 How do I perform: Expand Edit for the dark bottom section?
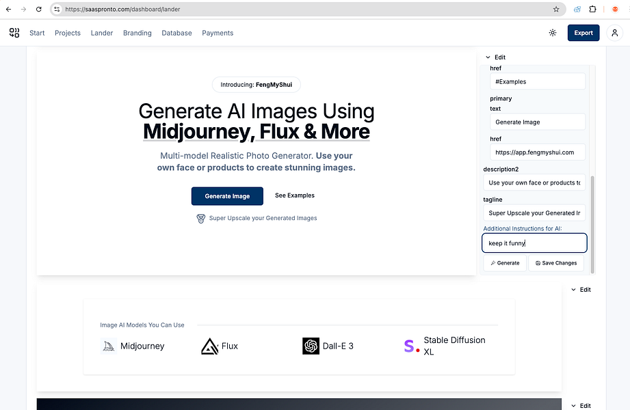click(581, 406)
